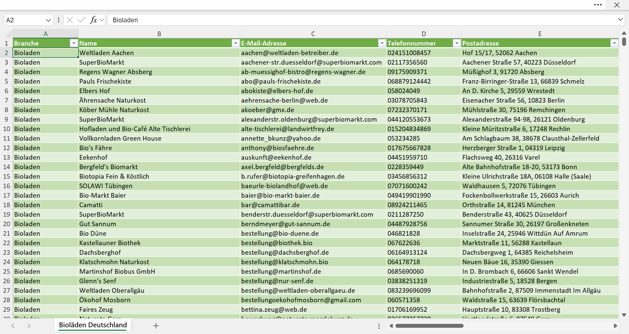Click the formula bar grip dots
This screenshot has height=334, width=629.
[x=59, y=20]
